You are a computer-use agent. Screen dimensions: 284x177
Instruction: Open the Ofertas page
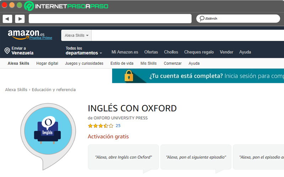coord(151,52)
